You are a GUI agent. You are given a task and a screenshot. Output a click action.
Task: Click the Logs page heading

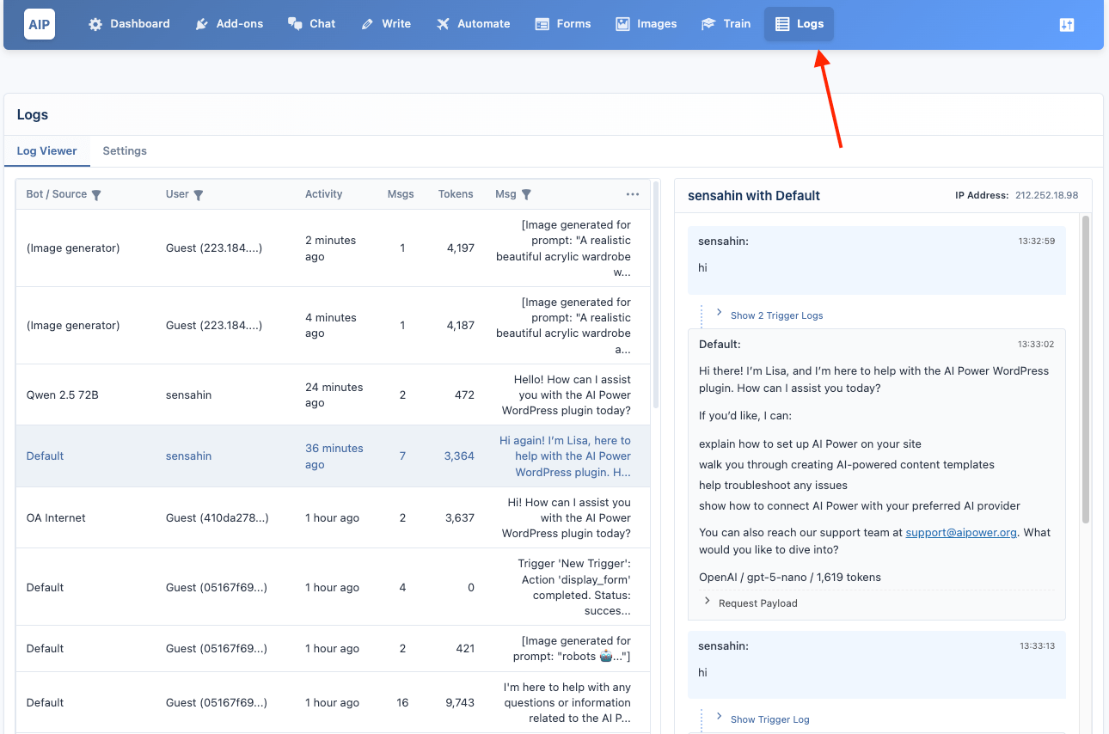click(x=33, y=115)
